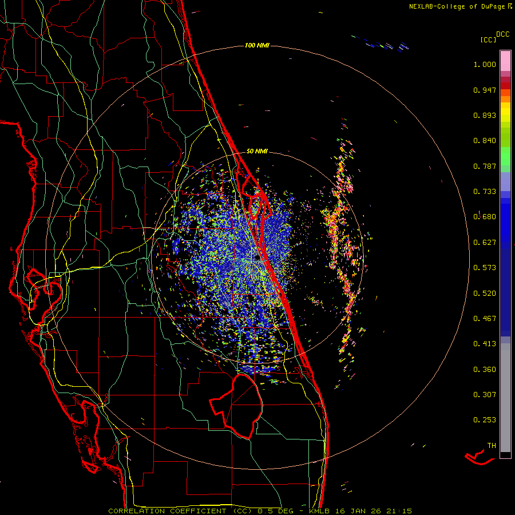Click the 0.733 scale value
The image size is (515, 515).
click(485, 192)
